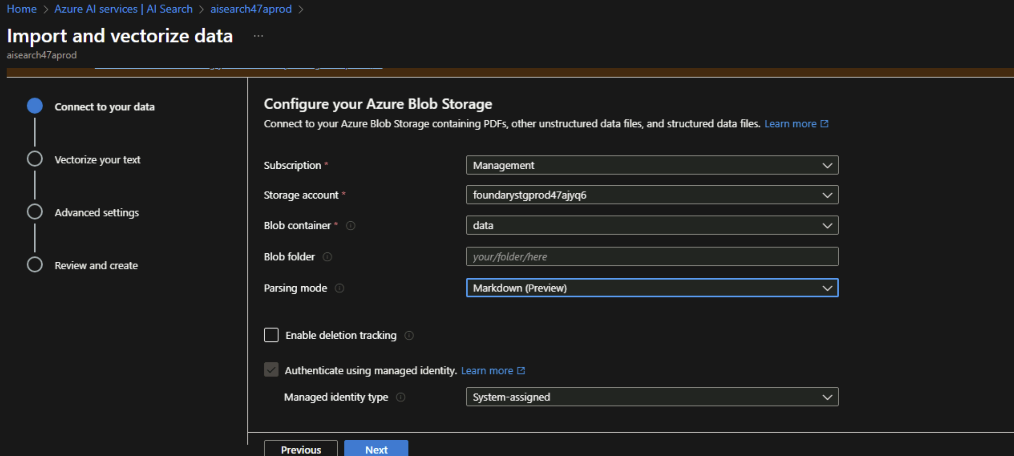Open the external link icon after managed identity Learn more
Viewport: 1014px width, 456px height.
point(521,371)
